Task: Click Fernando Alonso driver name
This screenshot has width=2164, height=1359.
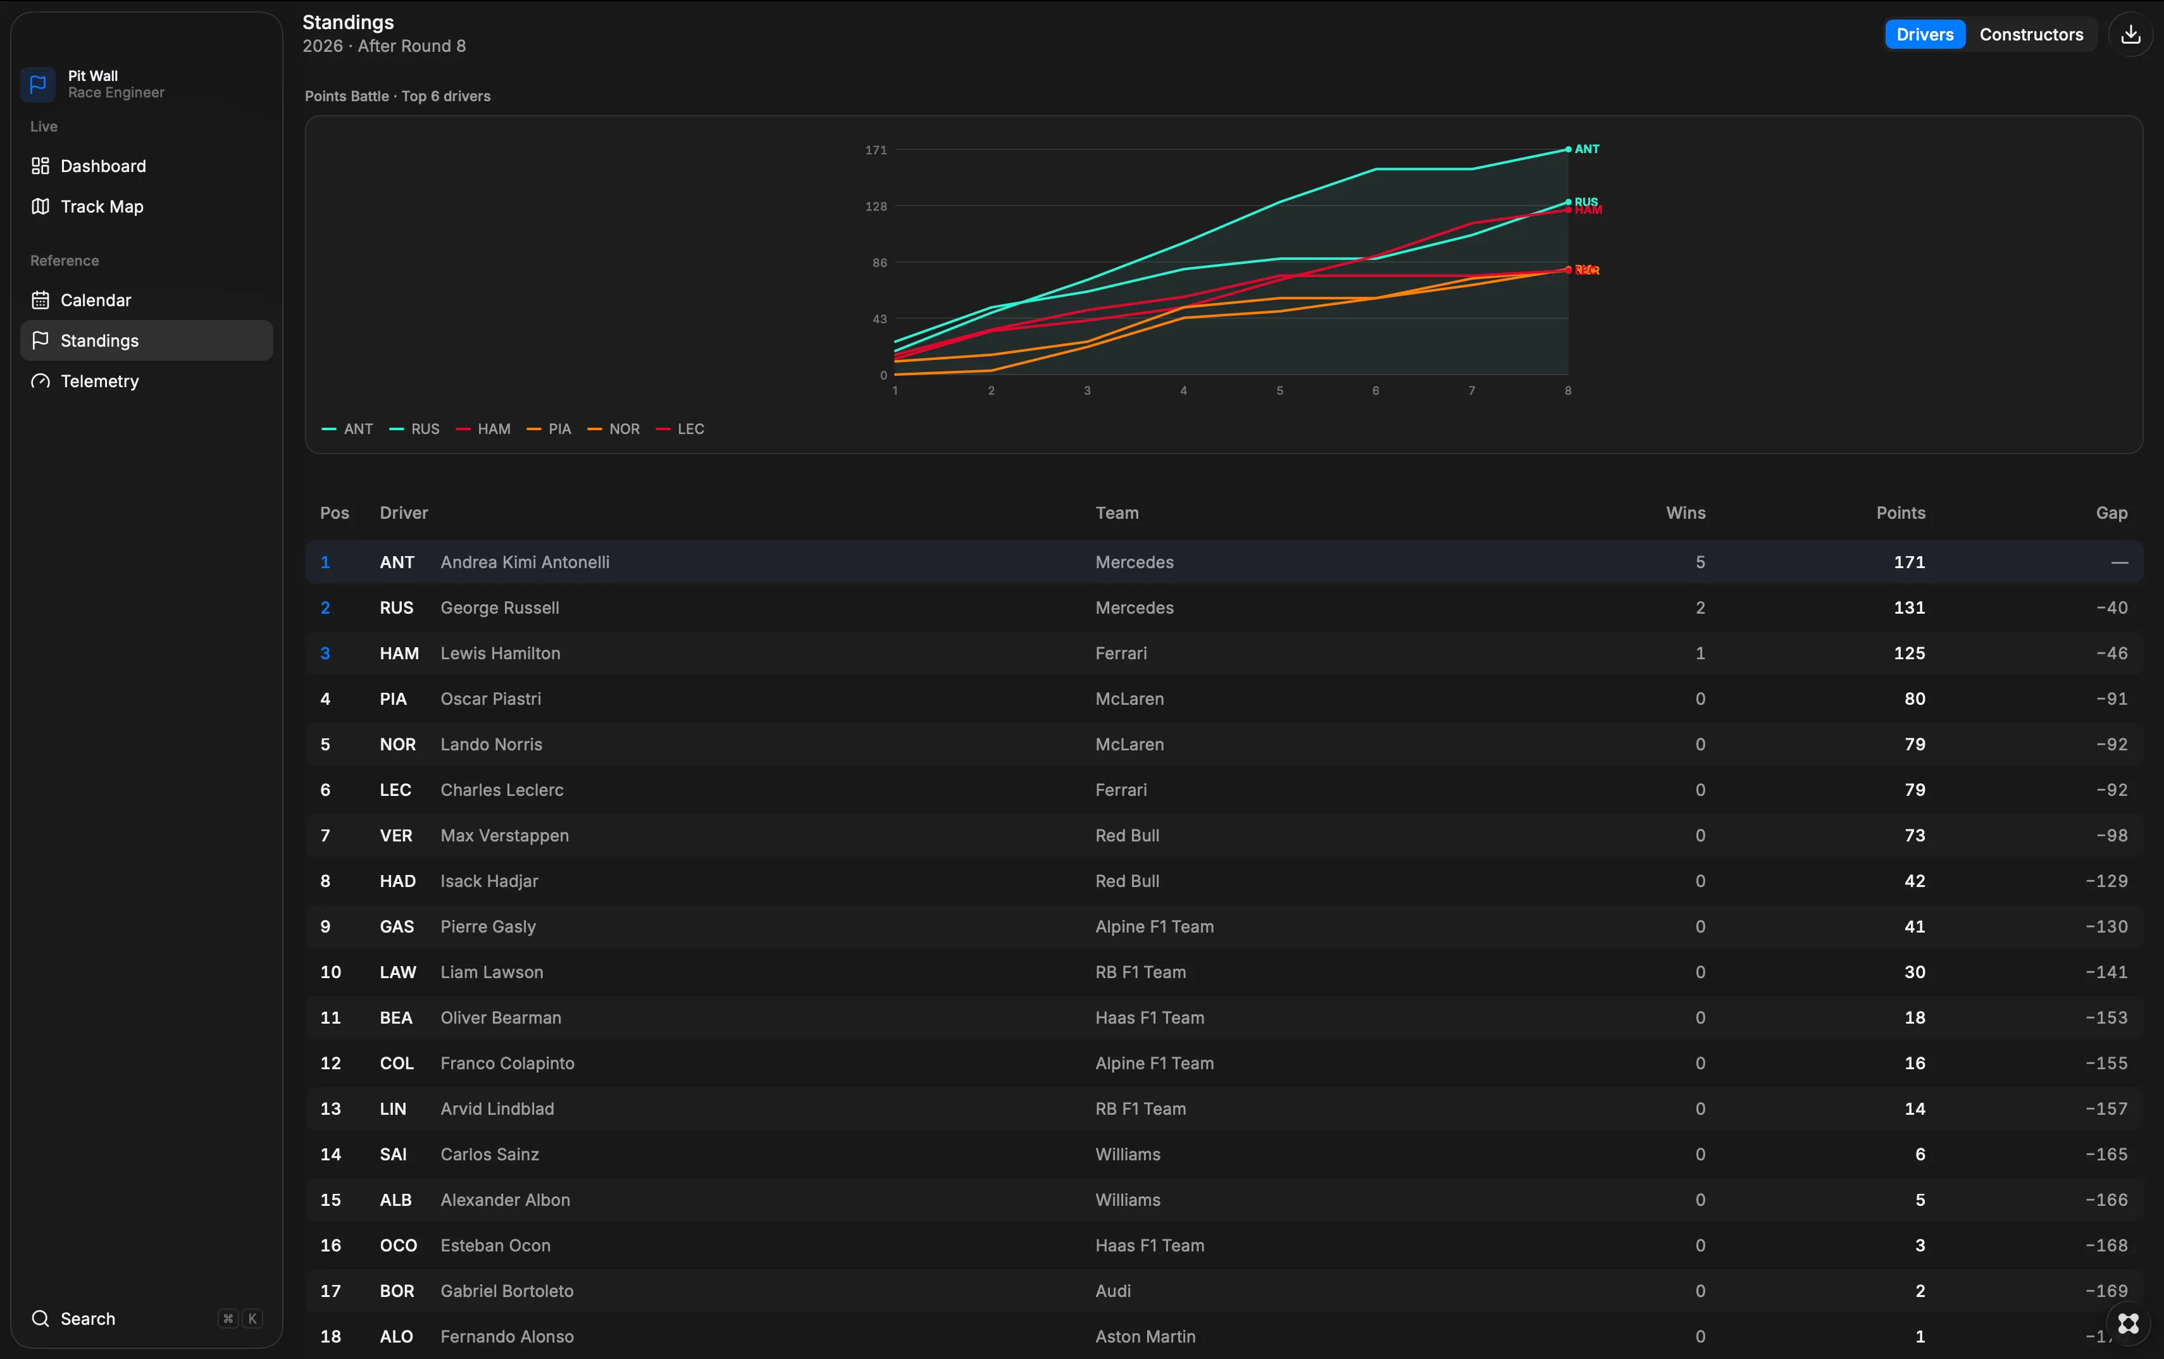Action: [507, 1336]
